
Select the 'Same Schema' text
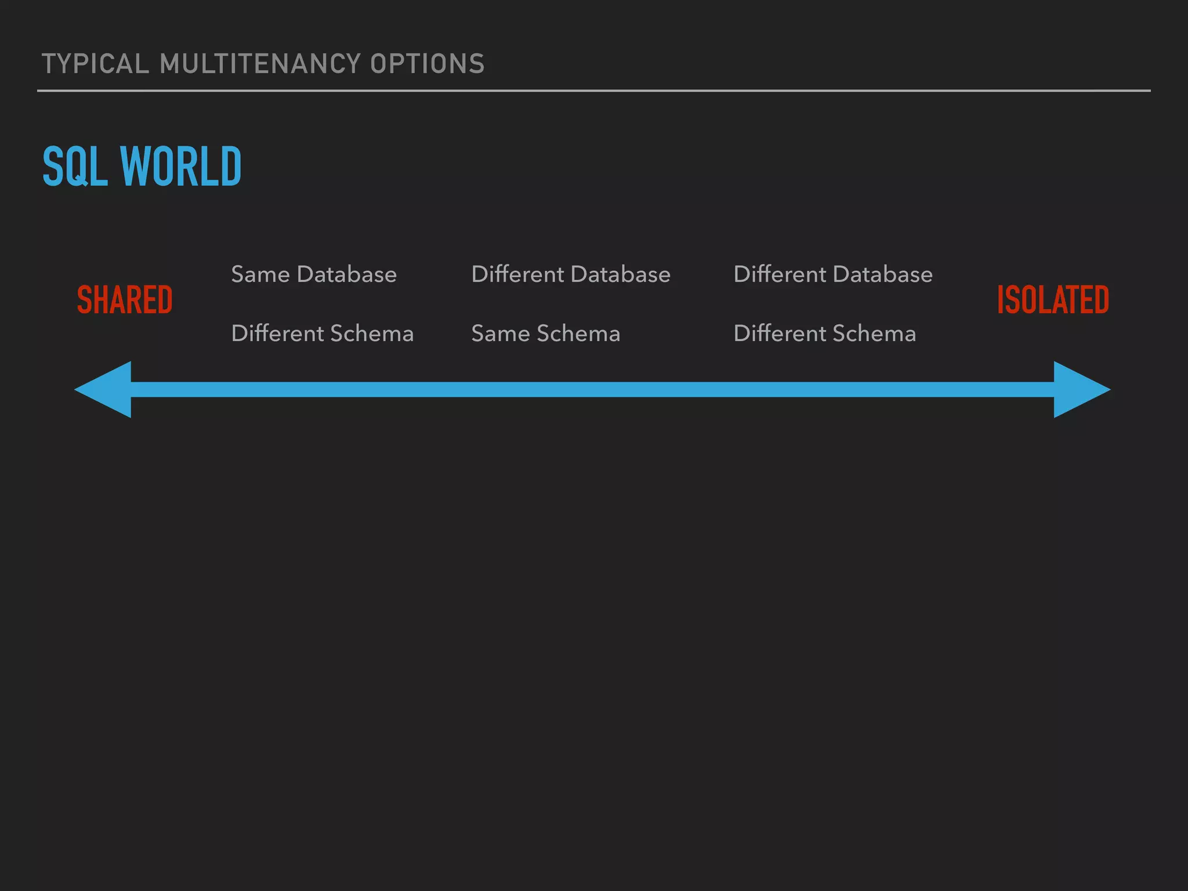[x=546, y=333]
